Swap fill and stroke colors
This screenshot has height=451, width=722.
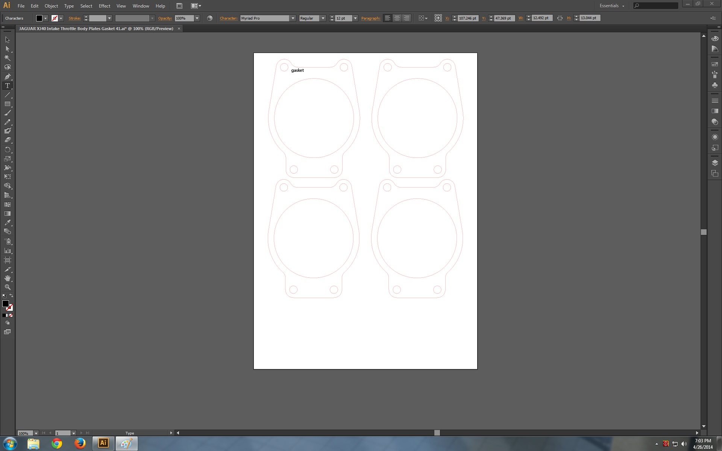point(11,296)
